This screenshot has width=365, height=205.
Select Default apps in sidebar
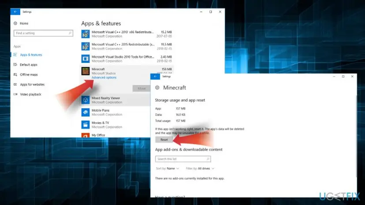[x=28, y=65]
